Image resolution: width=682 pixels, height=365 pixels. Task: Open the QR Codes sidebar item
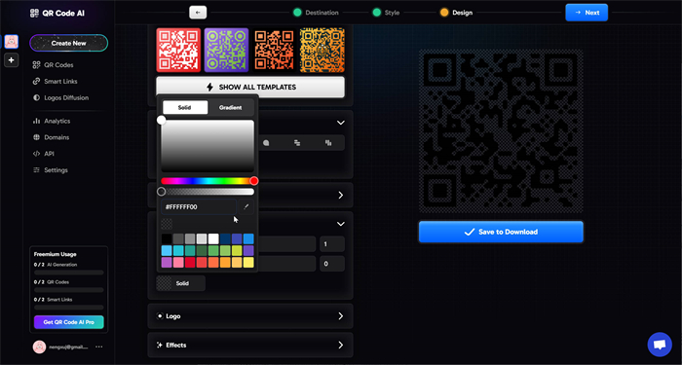(x=53, y=65)
